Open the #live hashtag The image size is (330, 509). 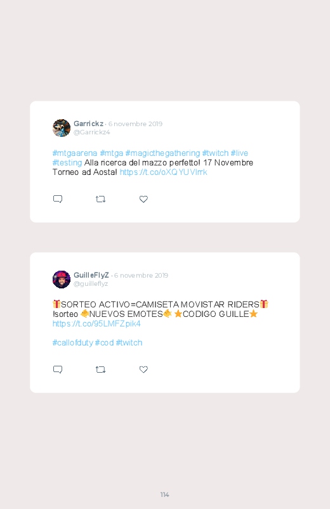click(x=239, y=153)
